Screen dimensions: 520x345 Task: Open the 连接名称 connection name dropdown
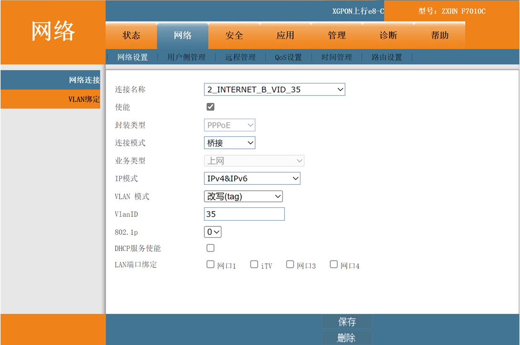(274, 89)
